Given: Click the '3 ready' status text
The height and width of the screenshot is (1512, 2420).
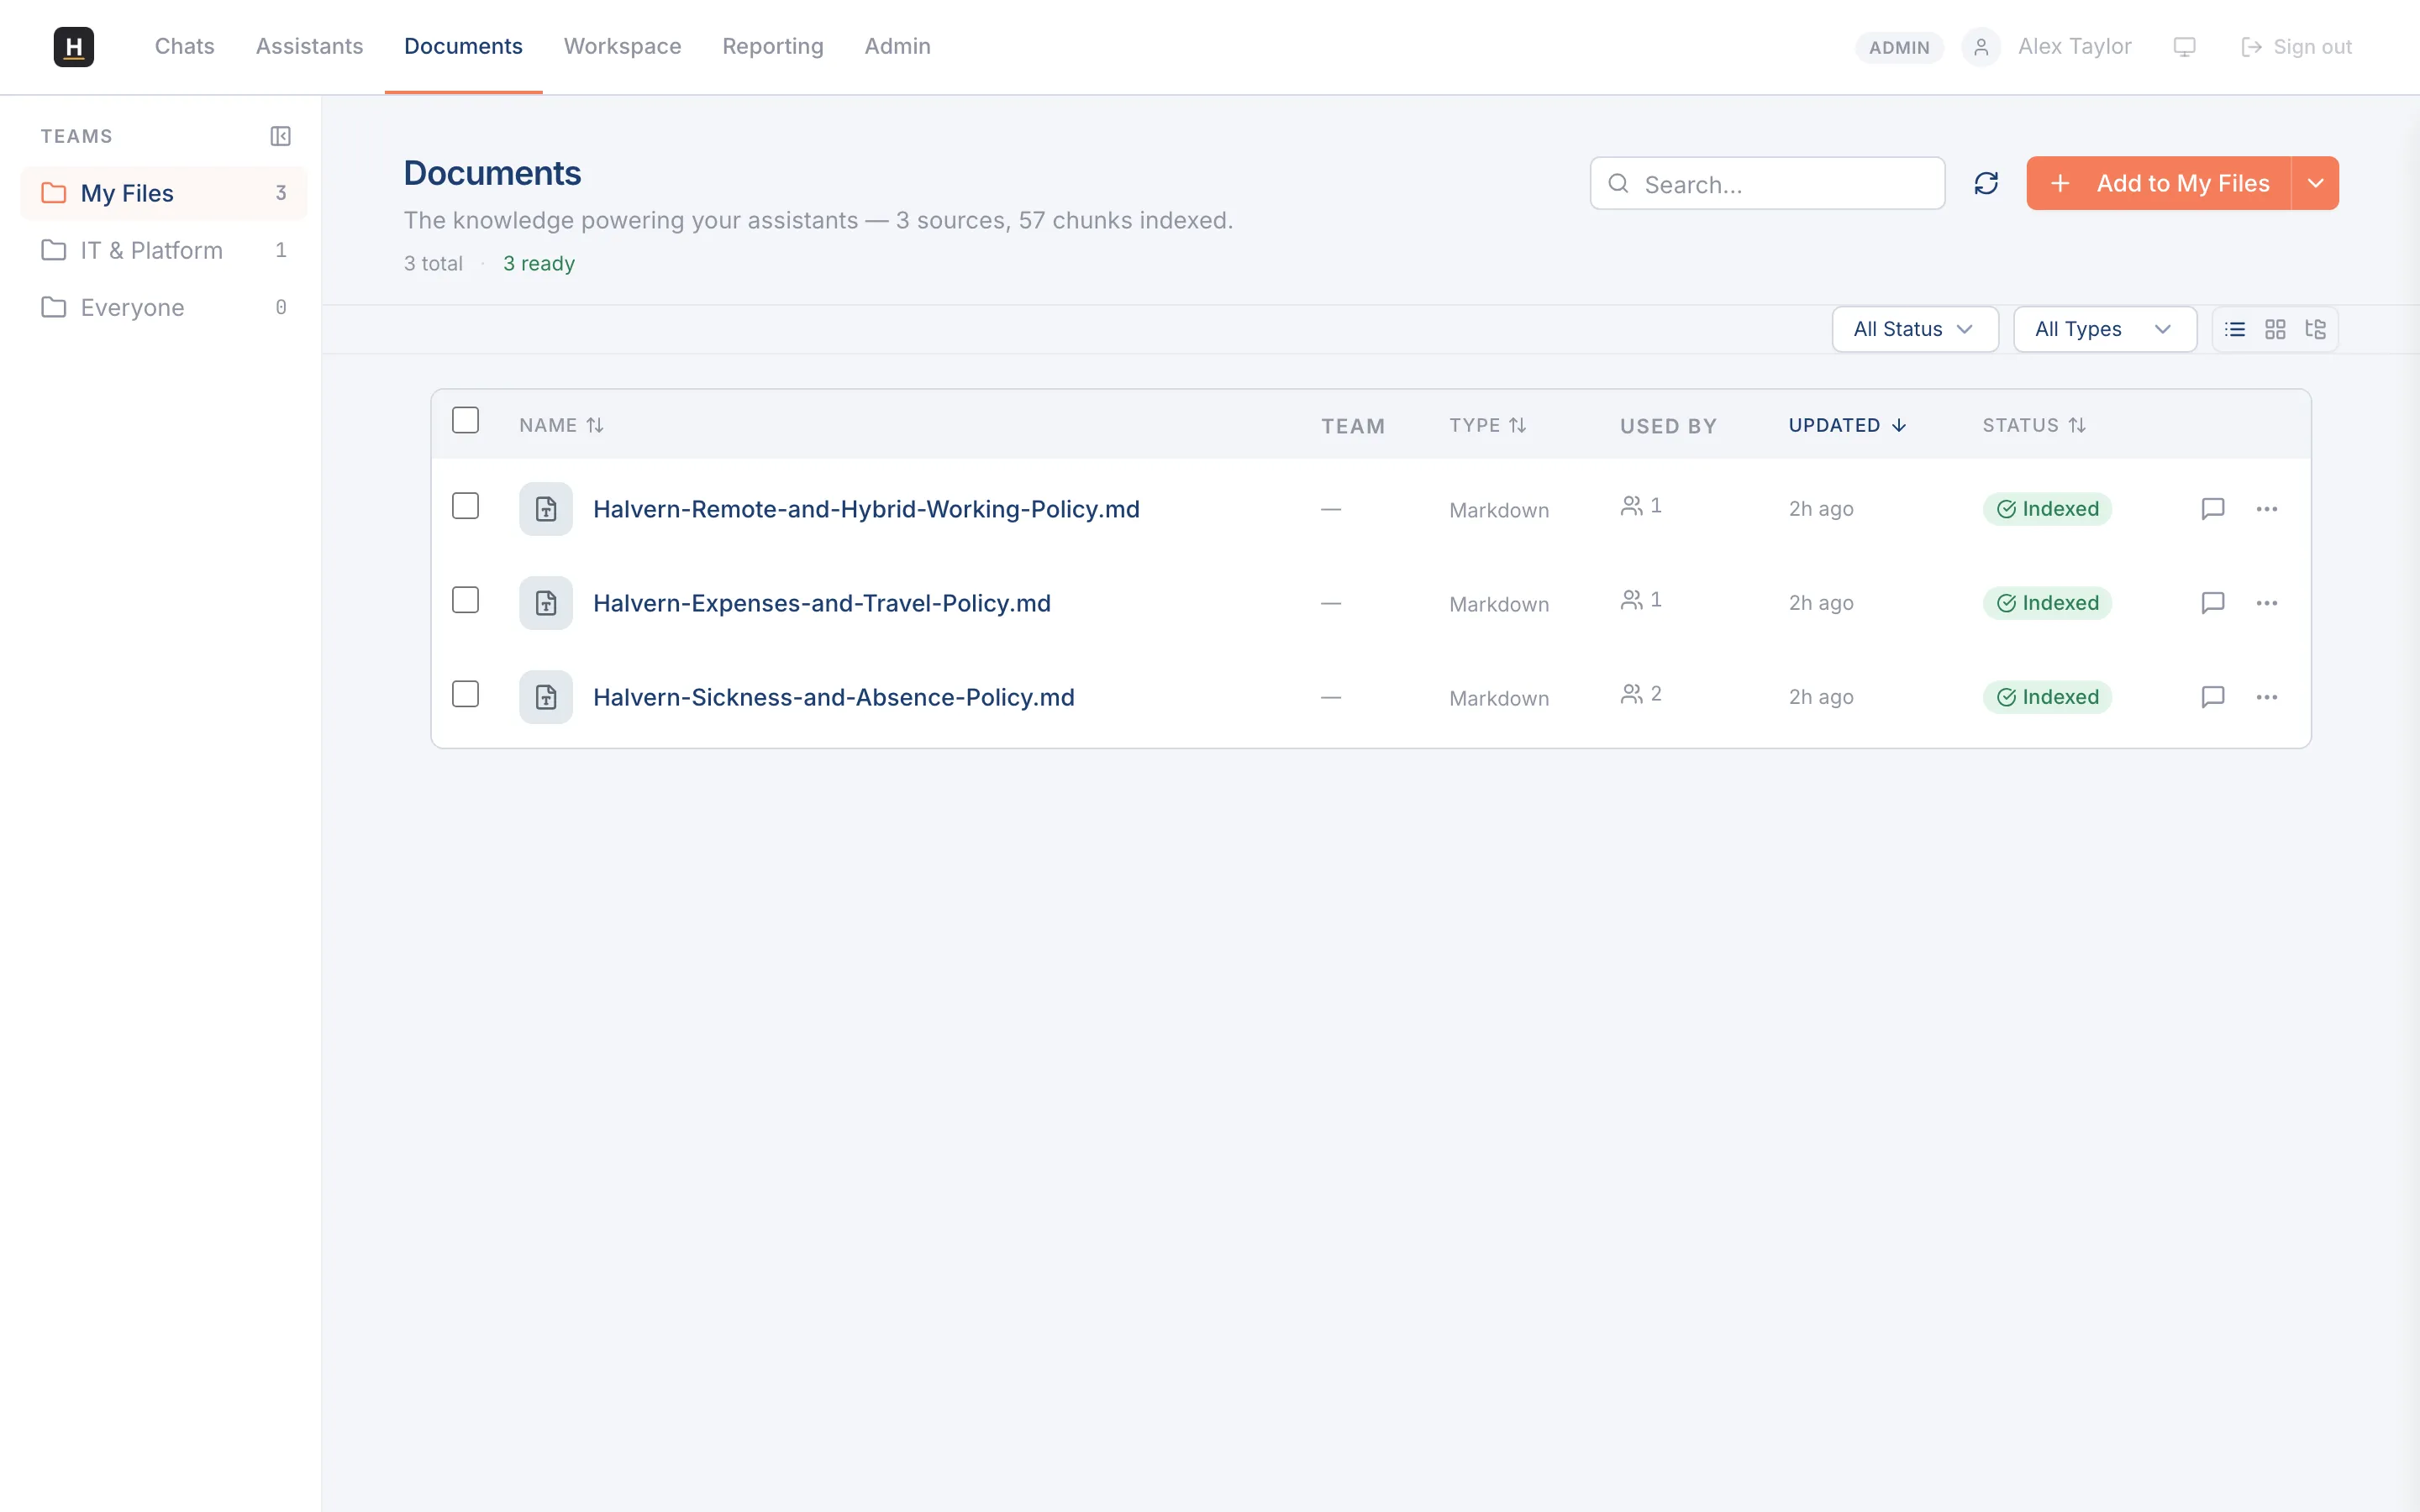Looking at the screenshot, I should click(539, 263).
